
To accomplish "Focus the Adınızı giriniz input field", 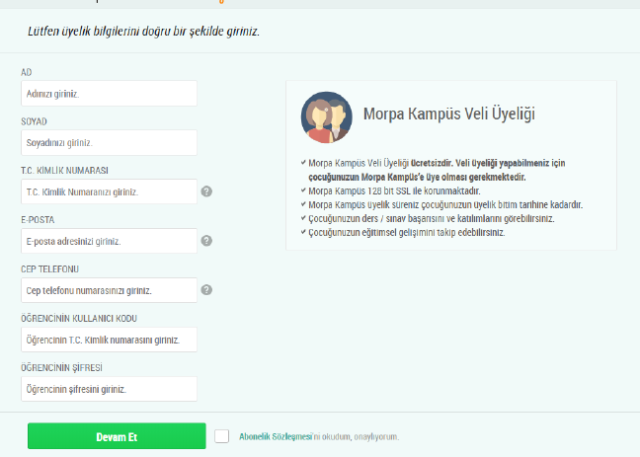I will (x=109, y=94).
